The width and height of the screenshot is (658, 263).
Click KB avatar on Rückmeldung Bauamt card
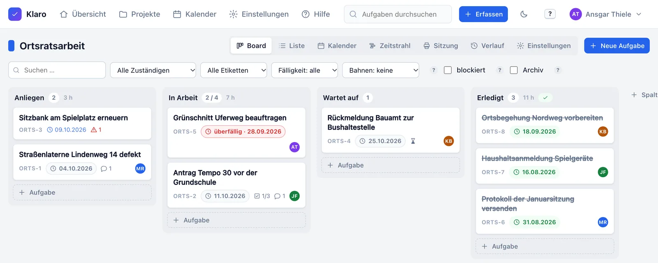449,141
